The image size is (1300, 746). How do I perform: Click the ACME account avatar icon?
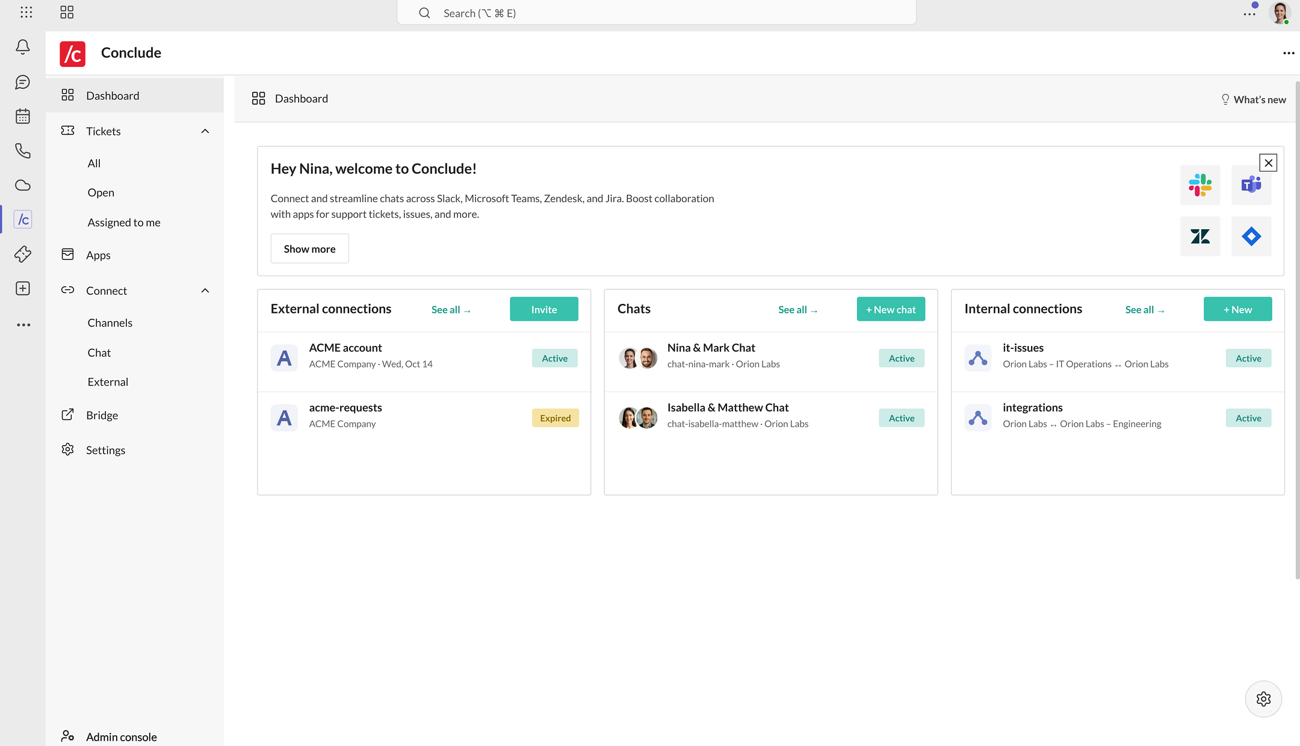pyautogui.click(x=284, y=358)
